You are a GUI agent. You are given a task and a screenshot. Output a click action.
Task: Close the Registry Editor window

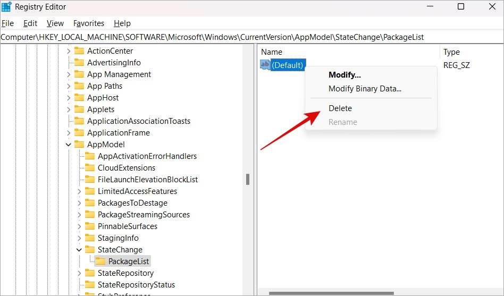click(492, 6)
